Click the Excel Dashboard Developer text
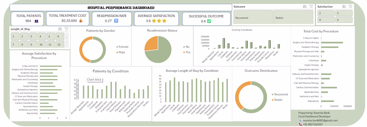This screenshot has width=367, height=127. (x=315, y=116)
